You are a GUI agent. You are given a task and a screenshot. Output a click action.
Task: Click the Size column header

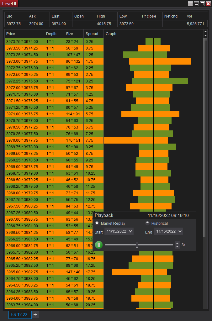[x=74, y=34]
